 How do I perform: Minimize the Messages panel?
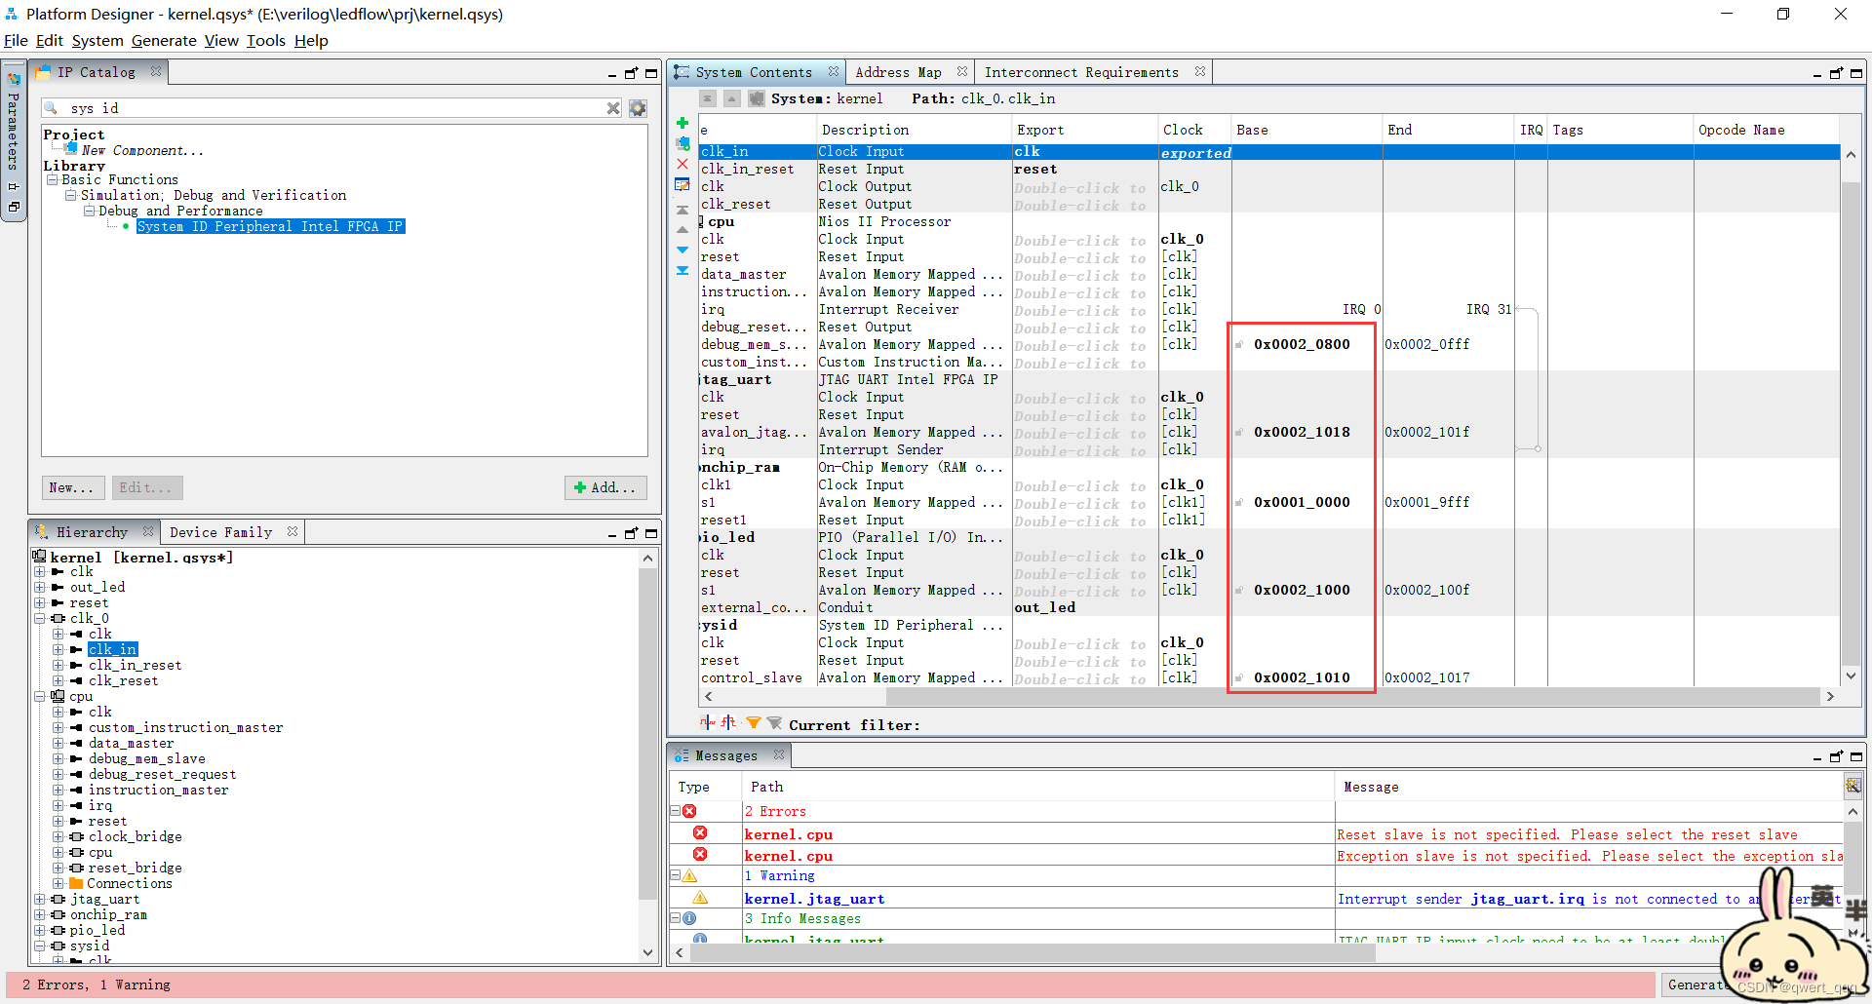[x=1816, y=757]
